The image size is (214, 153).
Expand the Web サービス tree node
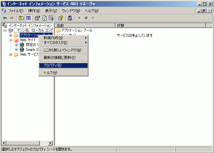click(11, 54)
